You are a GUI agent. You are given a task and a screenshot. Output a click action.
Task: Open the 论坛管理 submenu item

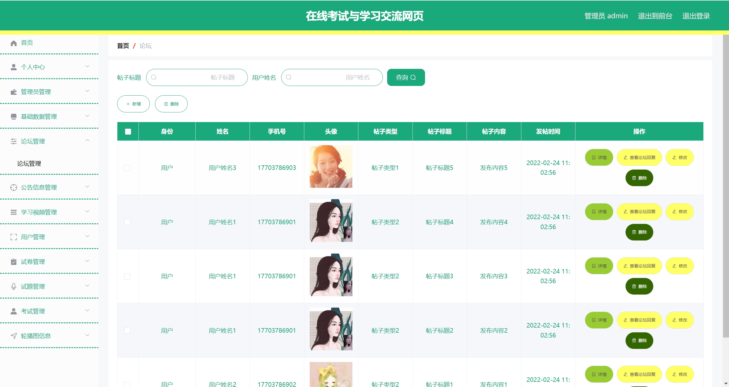(x=29, y=164)
